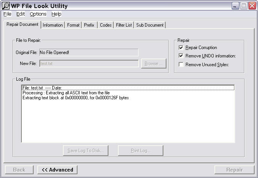Minimize the WP File Look Utility window

235,6
